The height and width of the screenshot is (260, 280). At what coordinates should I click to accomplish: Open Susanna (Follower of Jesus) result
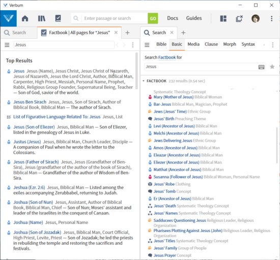178,177
